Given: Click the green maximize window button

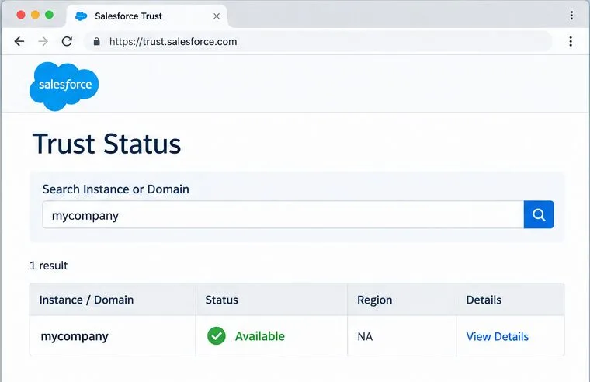Looking at the screenshot, I should [x=49, y=15].
